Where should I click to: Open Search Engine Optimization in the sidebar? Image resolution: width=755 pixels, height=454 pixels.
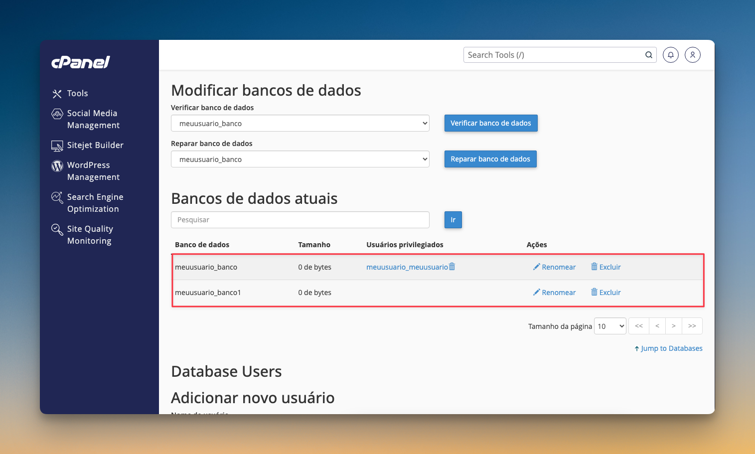[x=95, y=203]
